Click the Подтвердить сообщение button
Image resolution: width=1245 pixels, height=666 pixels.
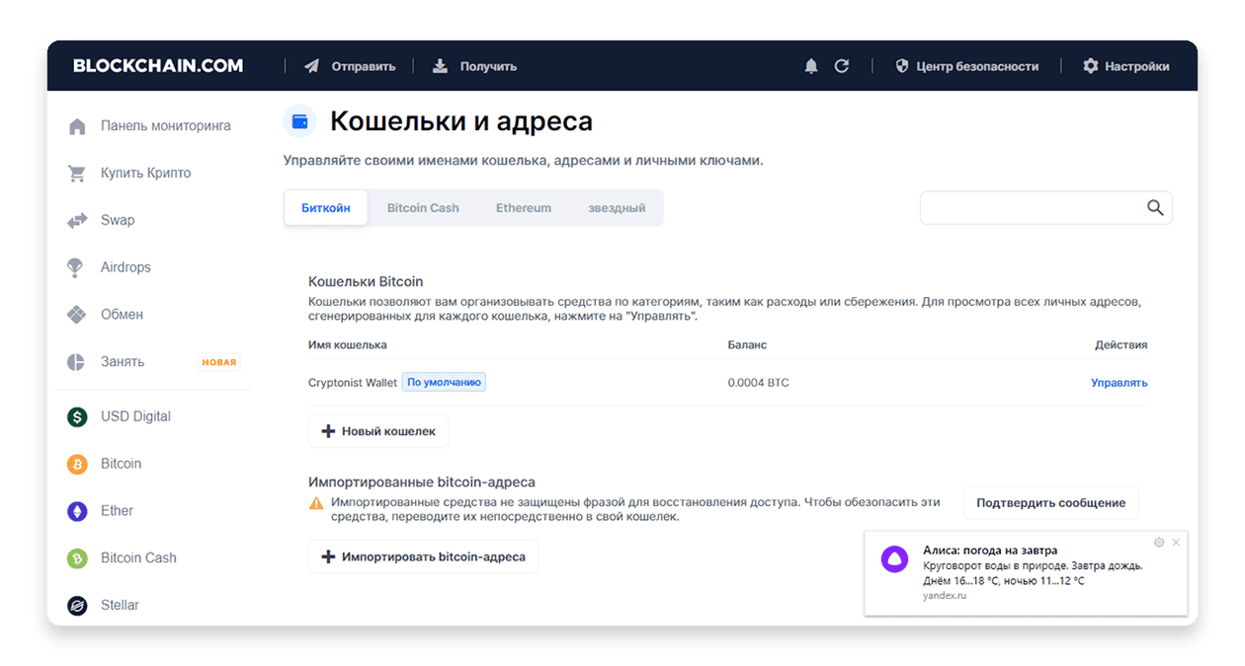coord(1051,503)
